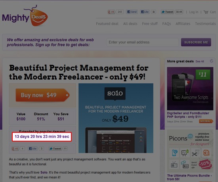Click the email address input field
This screenshot has width=218, height=182.
[143, 42]
